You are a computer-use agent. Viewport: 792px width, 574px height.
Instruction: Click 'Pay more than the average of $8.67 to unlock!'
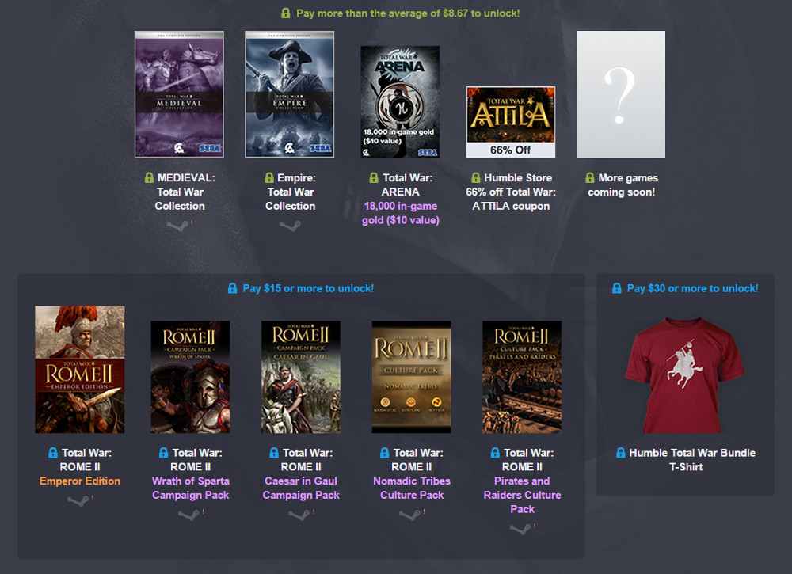tap(408, 13)
